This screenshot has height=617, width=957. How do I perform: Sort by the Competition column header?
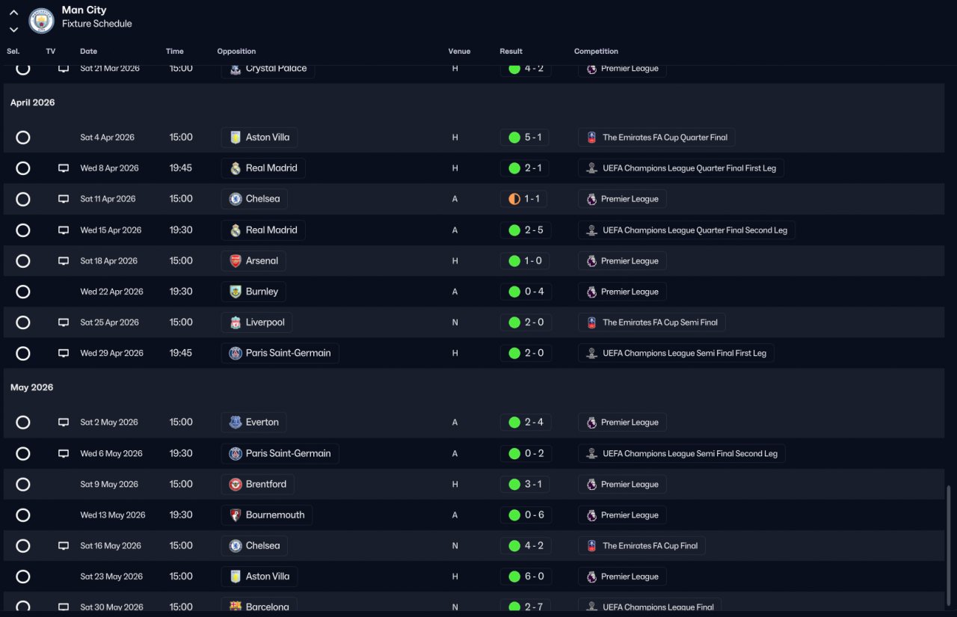point(596,52)
